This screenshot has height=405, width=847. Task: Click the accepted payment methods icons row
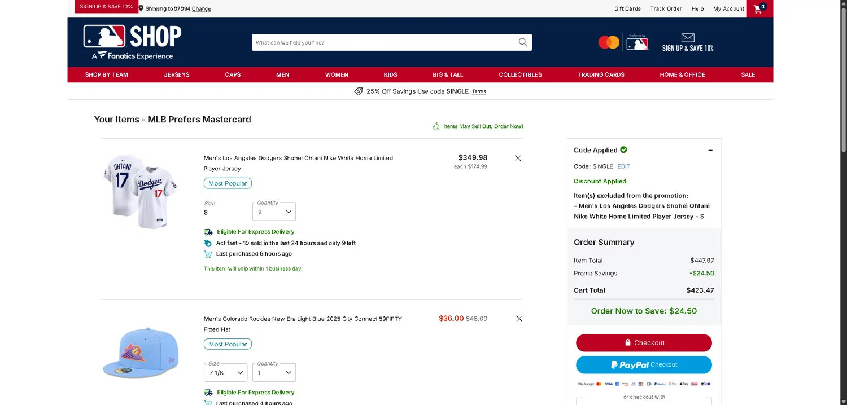(x=644, y=384)
